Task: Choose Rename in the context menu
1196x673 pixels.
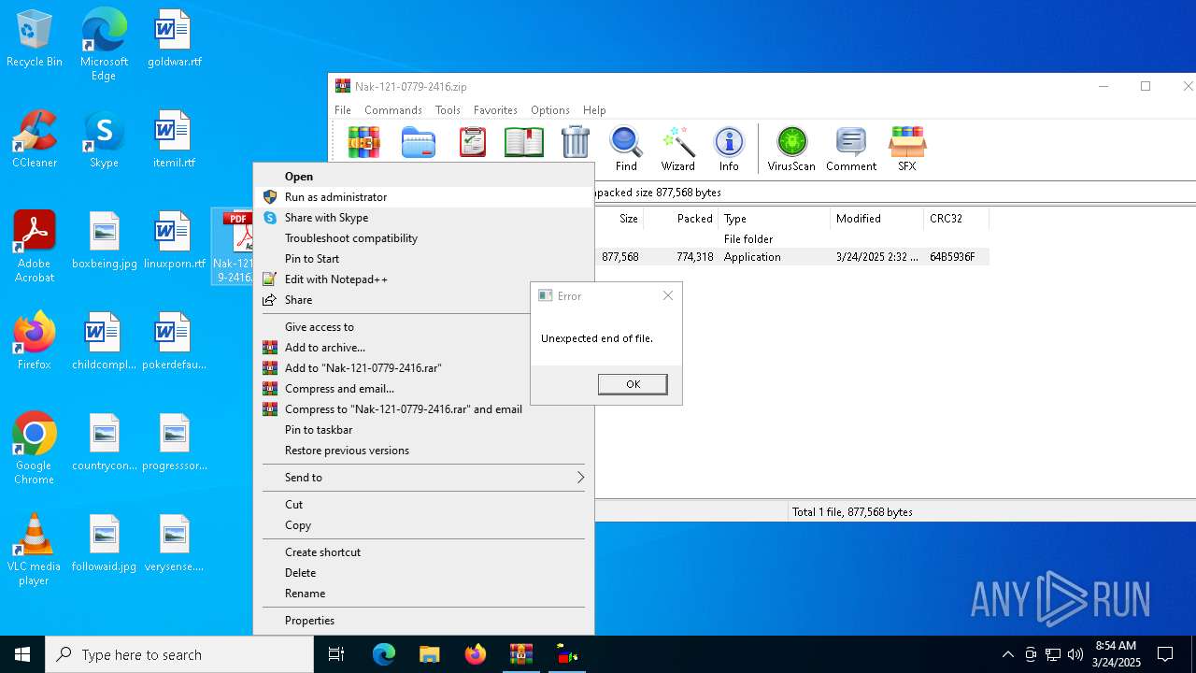Action: click(x=423, y=594)
